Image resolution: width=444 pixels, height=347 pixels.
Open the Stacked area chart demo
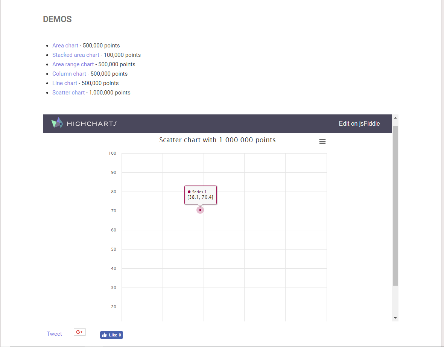click(76, 55)
